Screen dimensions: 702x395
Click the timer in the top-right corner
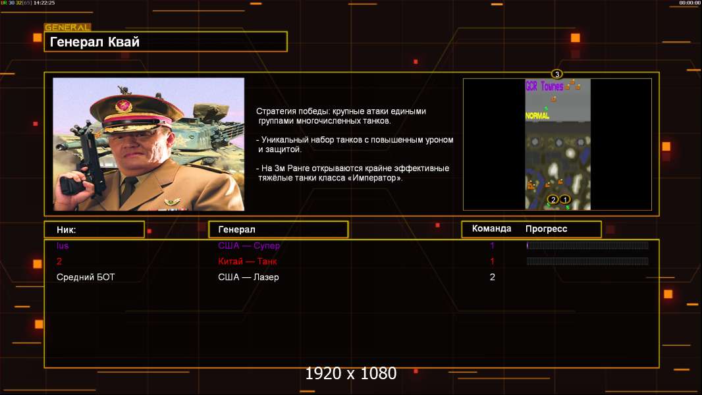coord(689,3)
